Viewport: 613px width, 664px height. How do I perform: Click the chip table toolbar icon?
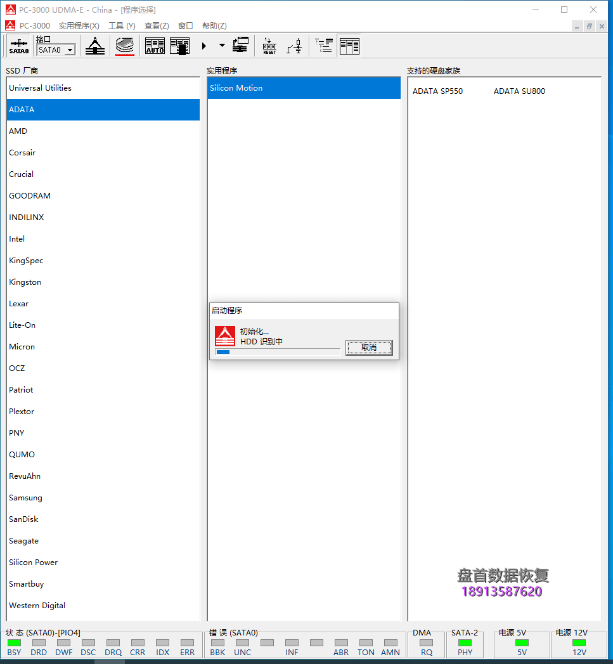180,46
